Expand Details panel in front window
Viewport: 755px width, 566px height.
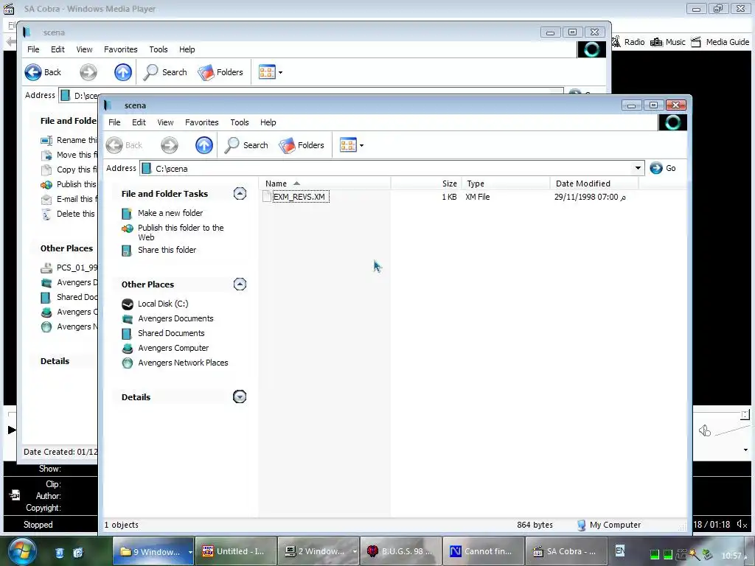(x=240, y=396)
